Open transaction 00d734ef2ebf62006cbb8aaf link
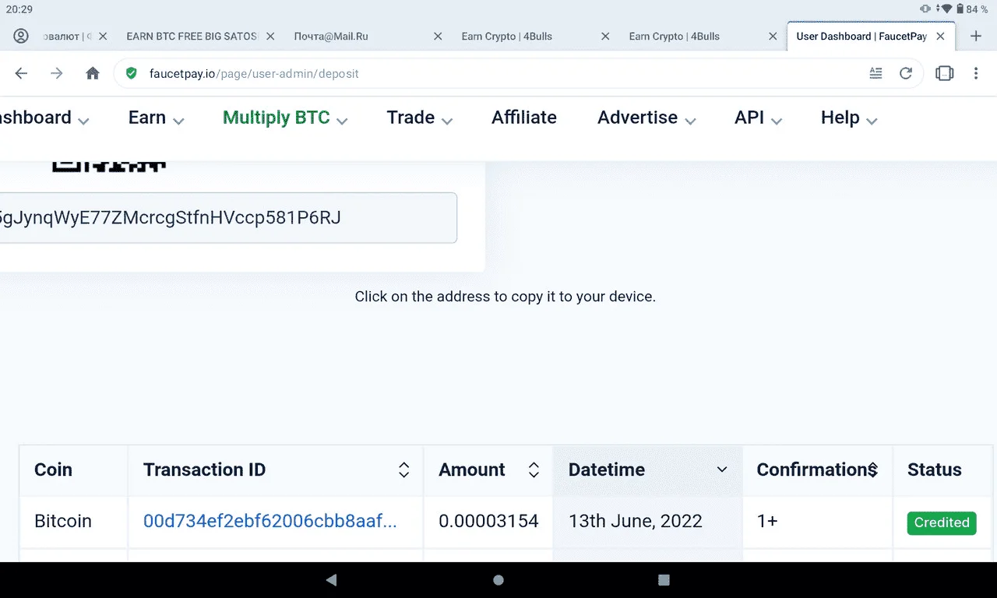Screen dimensions: 997x598 270,521
